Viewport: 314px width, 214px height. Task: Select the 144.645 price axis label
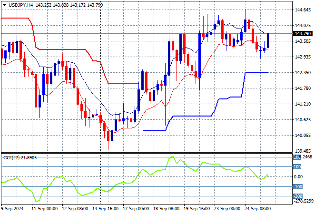pos(303,10)
